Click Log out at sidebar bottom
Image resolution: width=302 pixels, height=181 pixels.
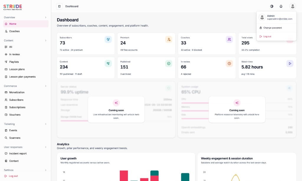click(11, 176)
